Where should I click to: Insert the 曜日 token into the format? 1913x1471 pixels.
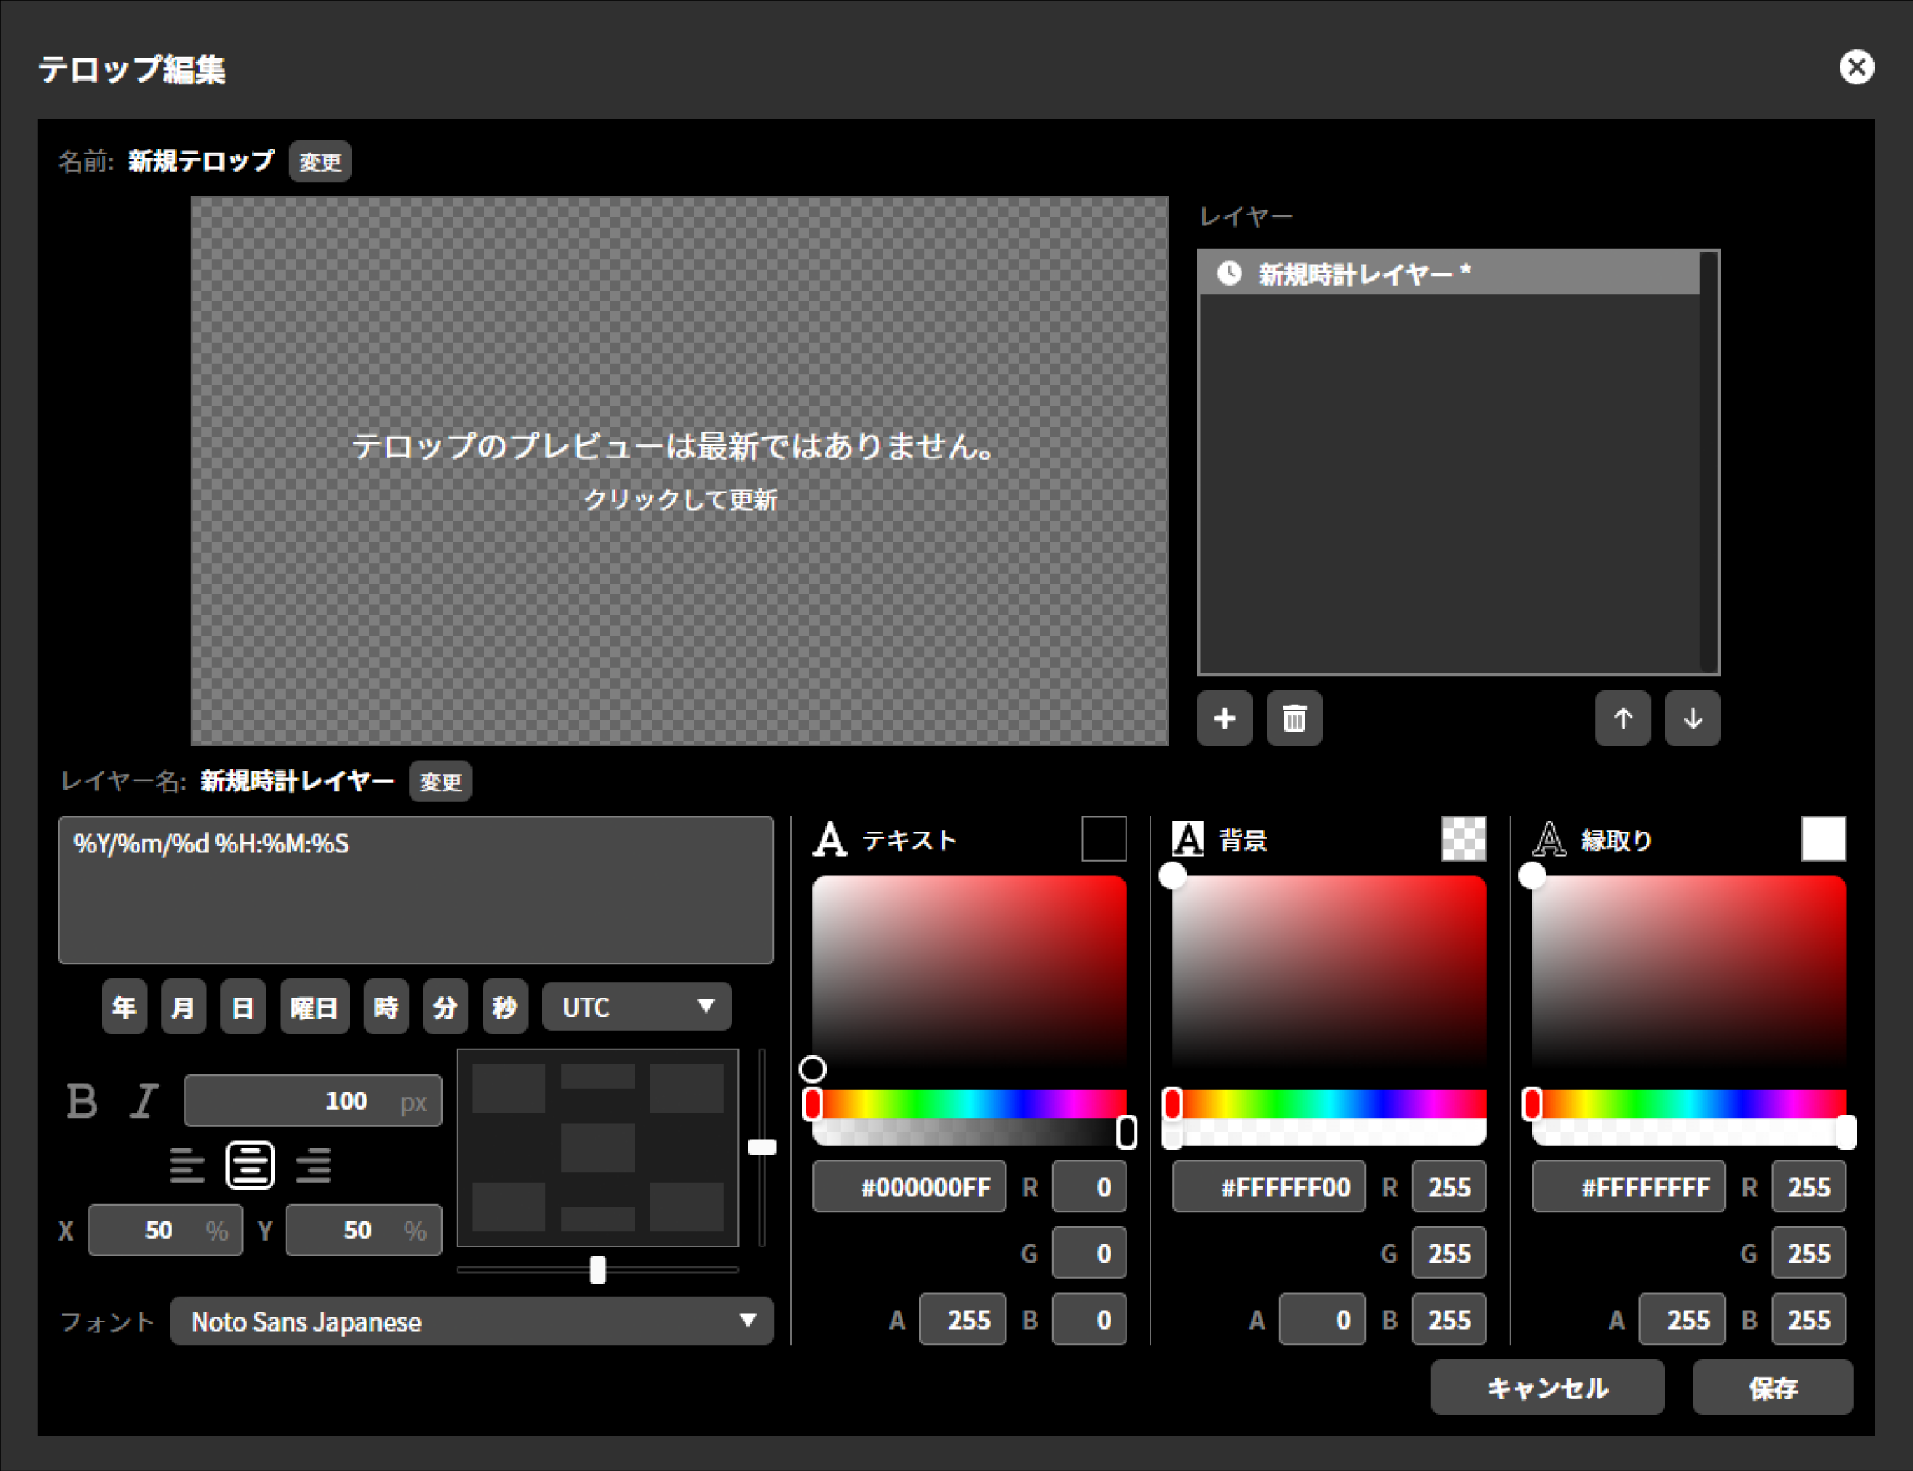click(314, 1006)
